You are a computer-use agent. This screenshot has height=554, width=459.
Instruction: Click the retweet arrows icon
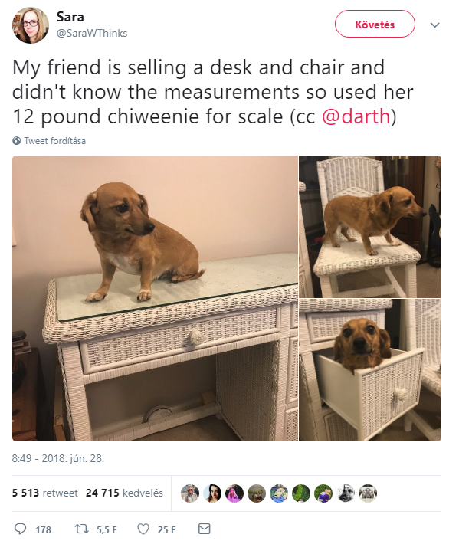coord(82,529)
